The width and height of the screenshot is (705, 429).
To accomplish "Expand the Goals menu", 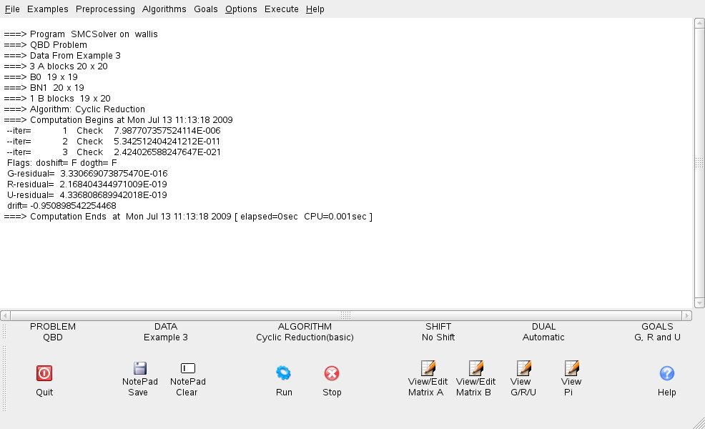I will 205,9.
